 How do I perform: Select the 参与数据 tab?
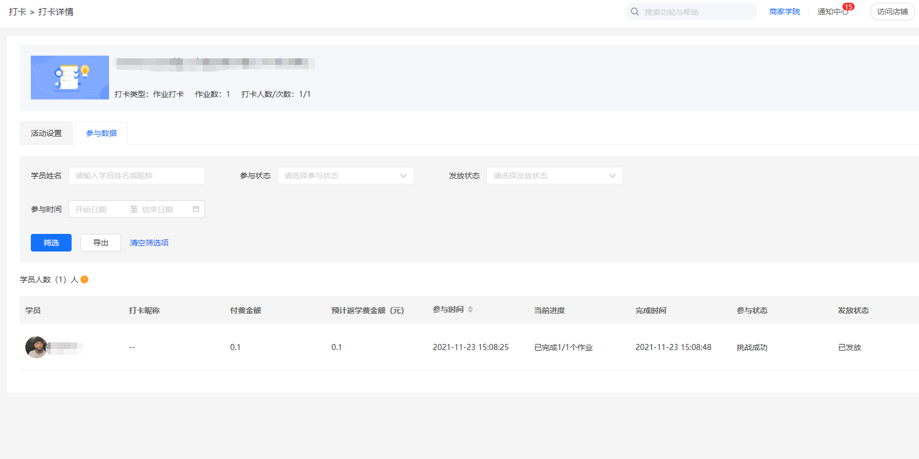coord(101,133)
